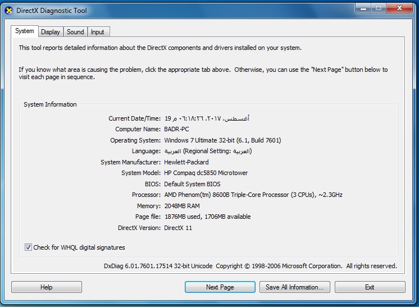419x308 pixels.
Task: Click the Operating System value text
Action: pyautogui.click(x=222, y=140)
